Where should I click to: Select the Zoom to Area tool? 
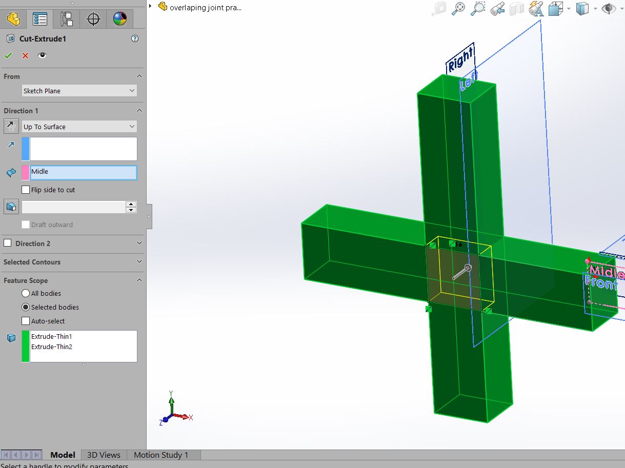point(477,8)
